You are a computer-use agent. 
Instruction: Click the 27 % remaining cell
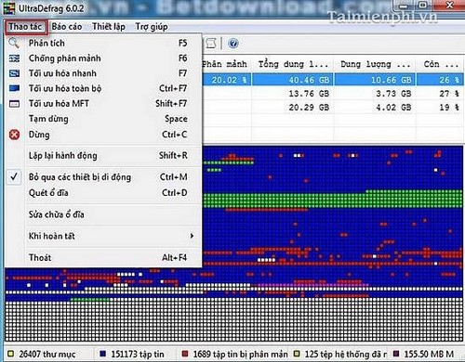(x=449, y=94)
